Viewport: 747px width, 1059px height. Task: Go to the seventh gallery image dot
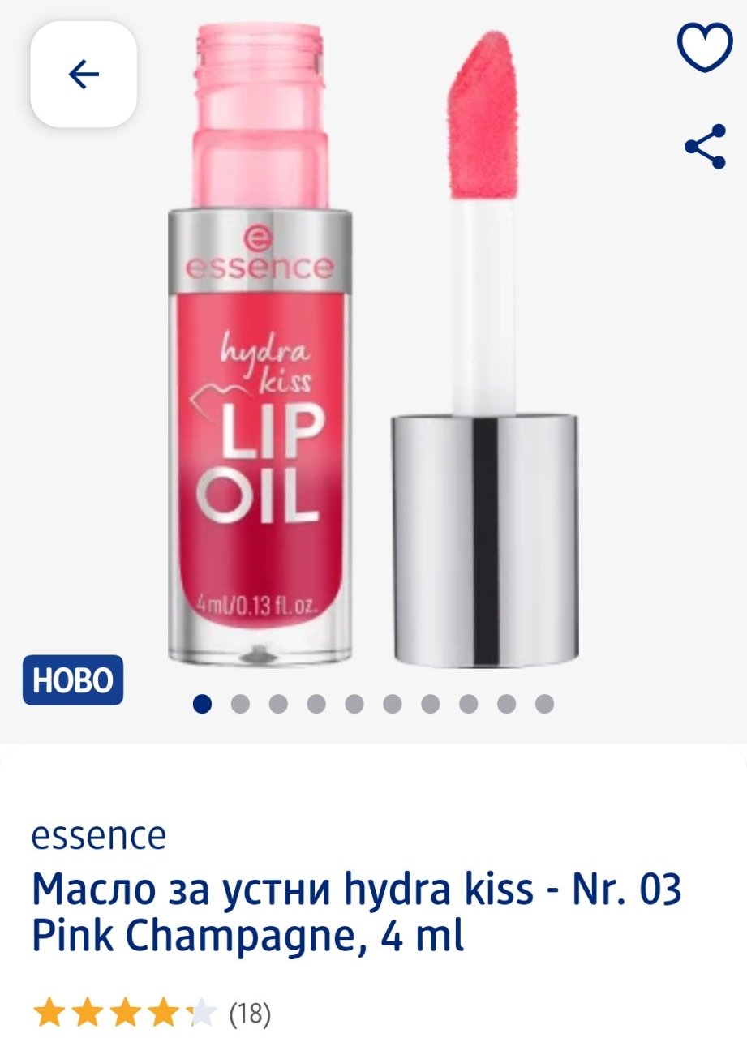point(431,704)
